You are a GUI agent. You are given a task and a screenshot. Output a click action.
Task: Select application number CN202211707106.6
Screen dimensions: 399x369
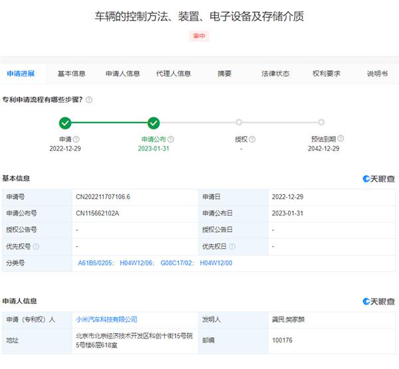103,197
